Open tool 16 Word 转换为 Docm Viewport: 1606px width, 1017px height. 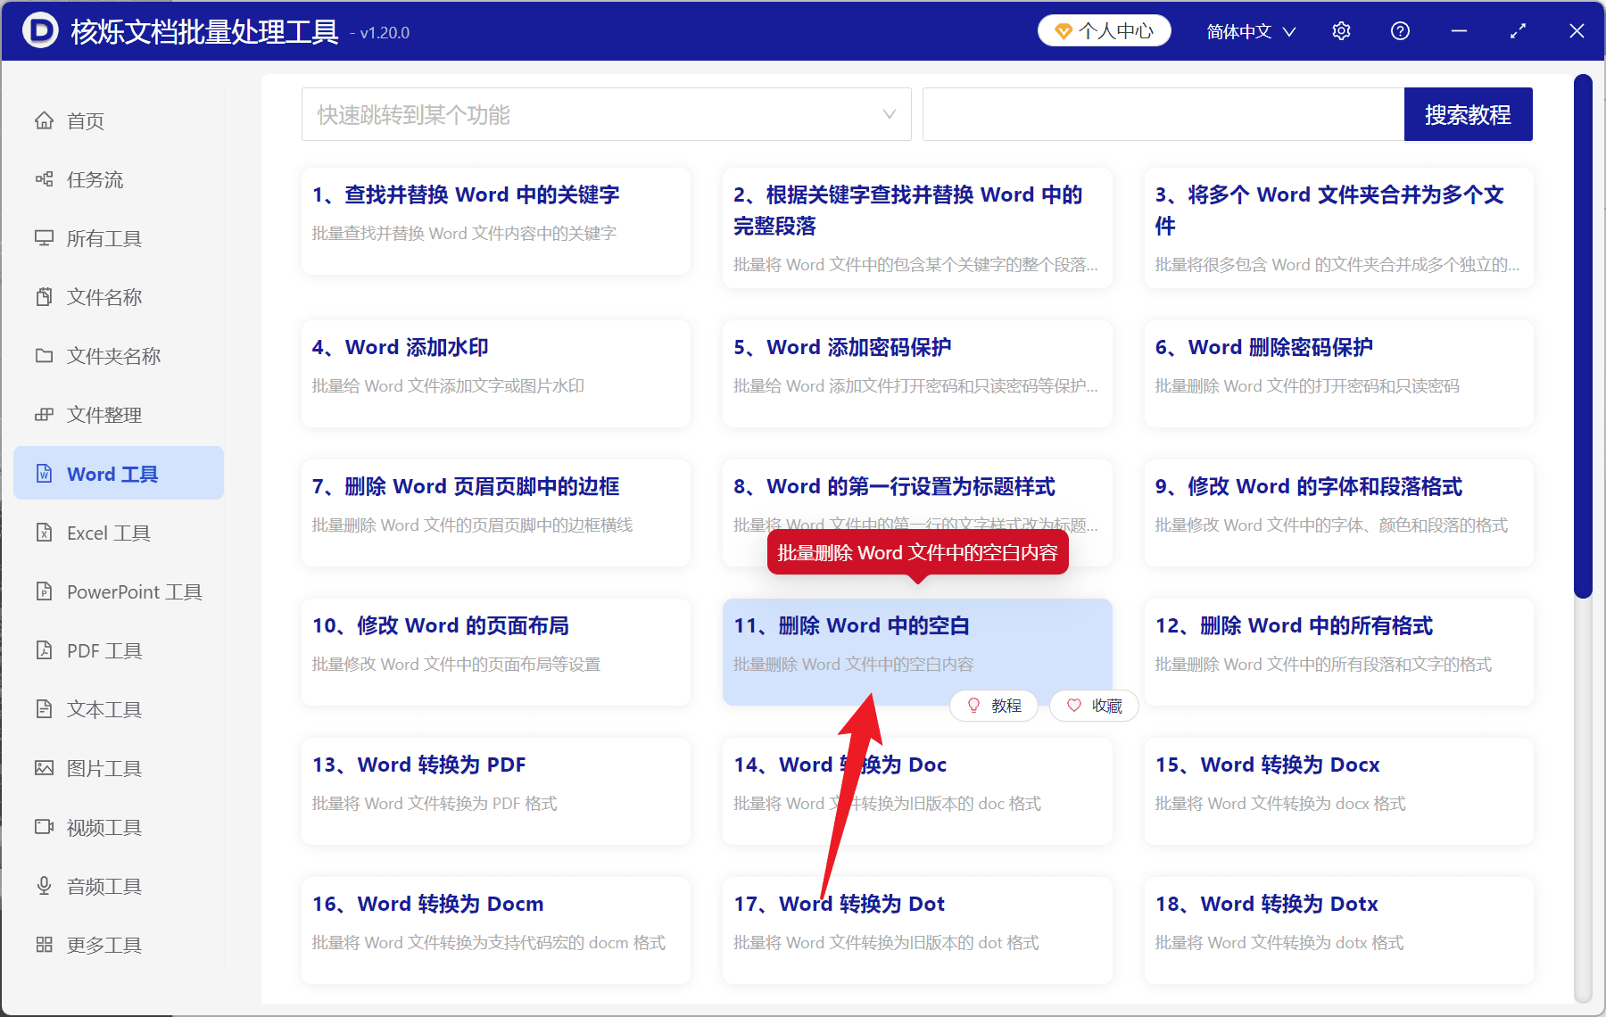coord(495,930)
